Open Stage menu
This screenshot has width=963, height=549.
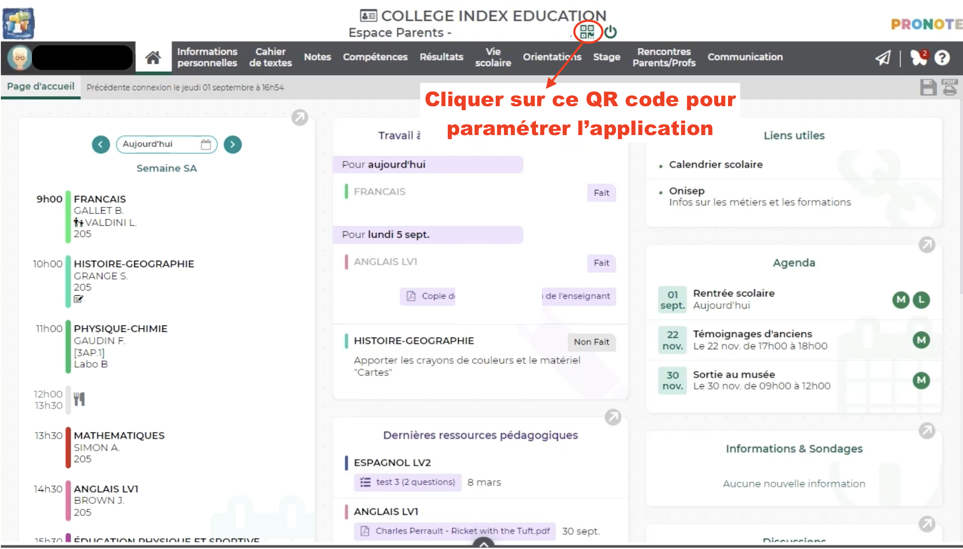[x=606, y=57]
